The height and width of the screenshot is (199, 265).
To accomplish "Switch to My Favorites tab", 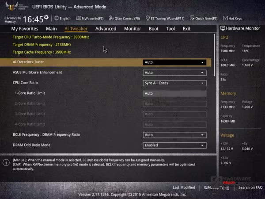I will tap(25, 29).
